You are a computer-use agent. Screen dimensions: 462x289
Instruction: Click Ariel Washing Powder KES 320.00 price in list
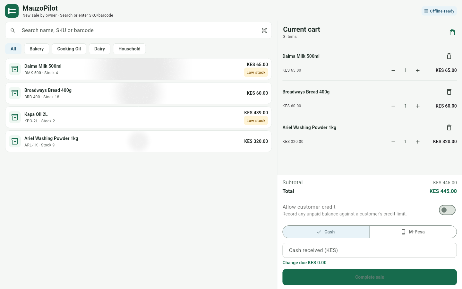(x=256, y=141)
